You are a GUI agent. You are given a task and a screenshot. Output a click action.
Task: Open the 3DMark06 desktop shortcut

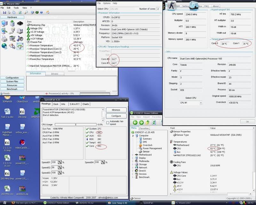(x=7, y=99)
